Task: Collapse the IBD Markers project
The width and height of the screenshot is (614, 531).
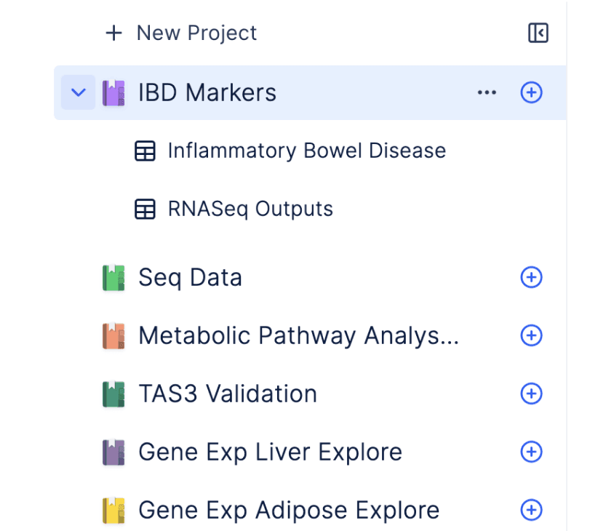Action: click(x=78, y=92)
